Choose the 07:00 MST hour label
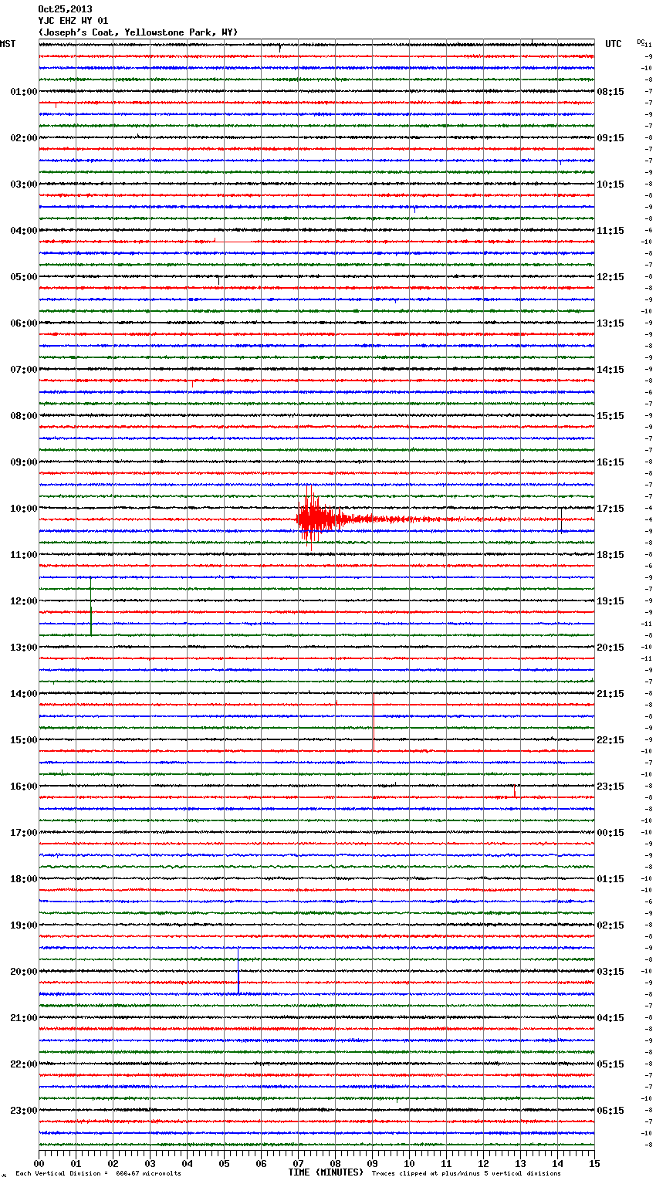Screen dimensions: 656x1184 [24, 370]
